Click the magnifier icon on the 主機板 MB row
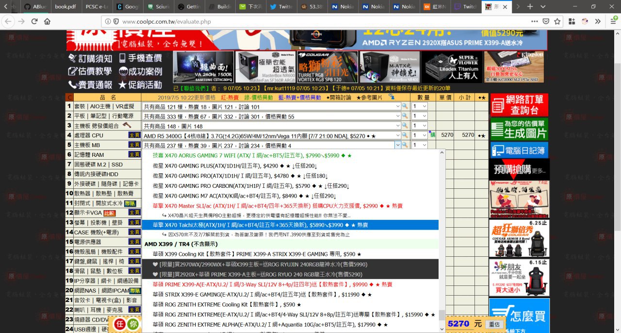621x333 pixels. 405,145
